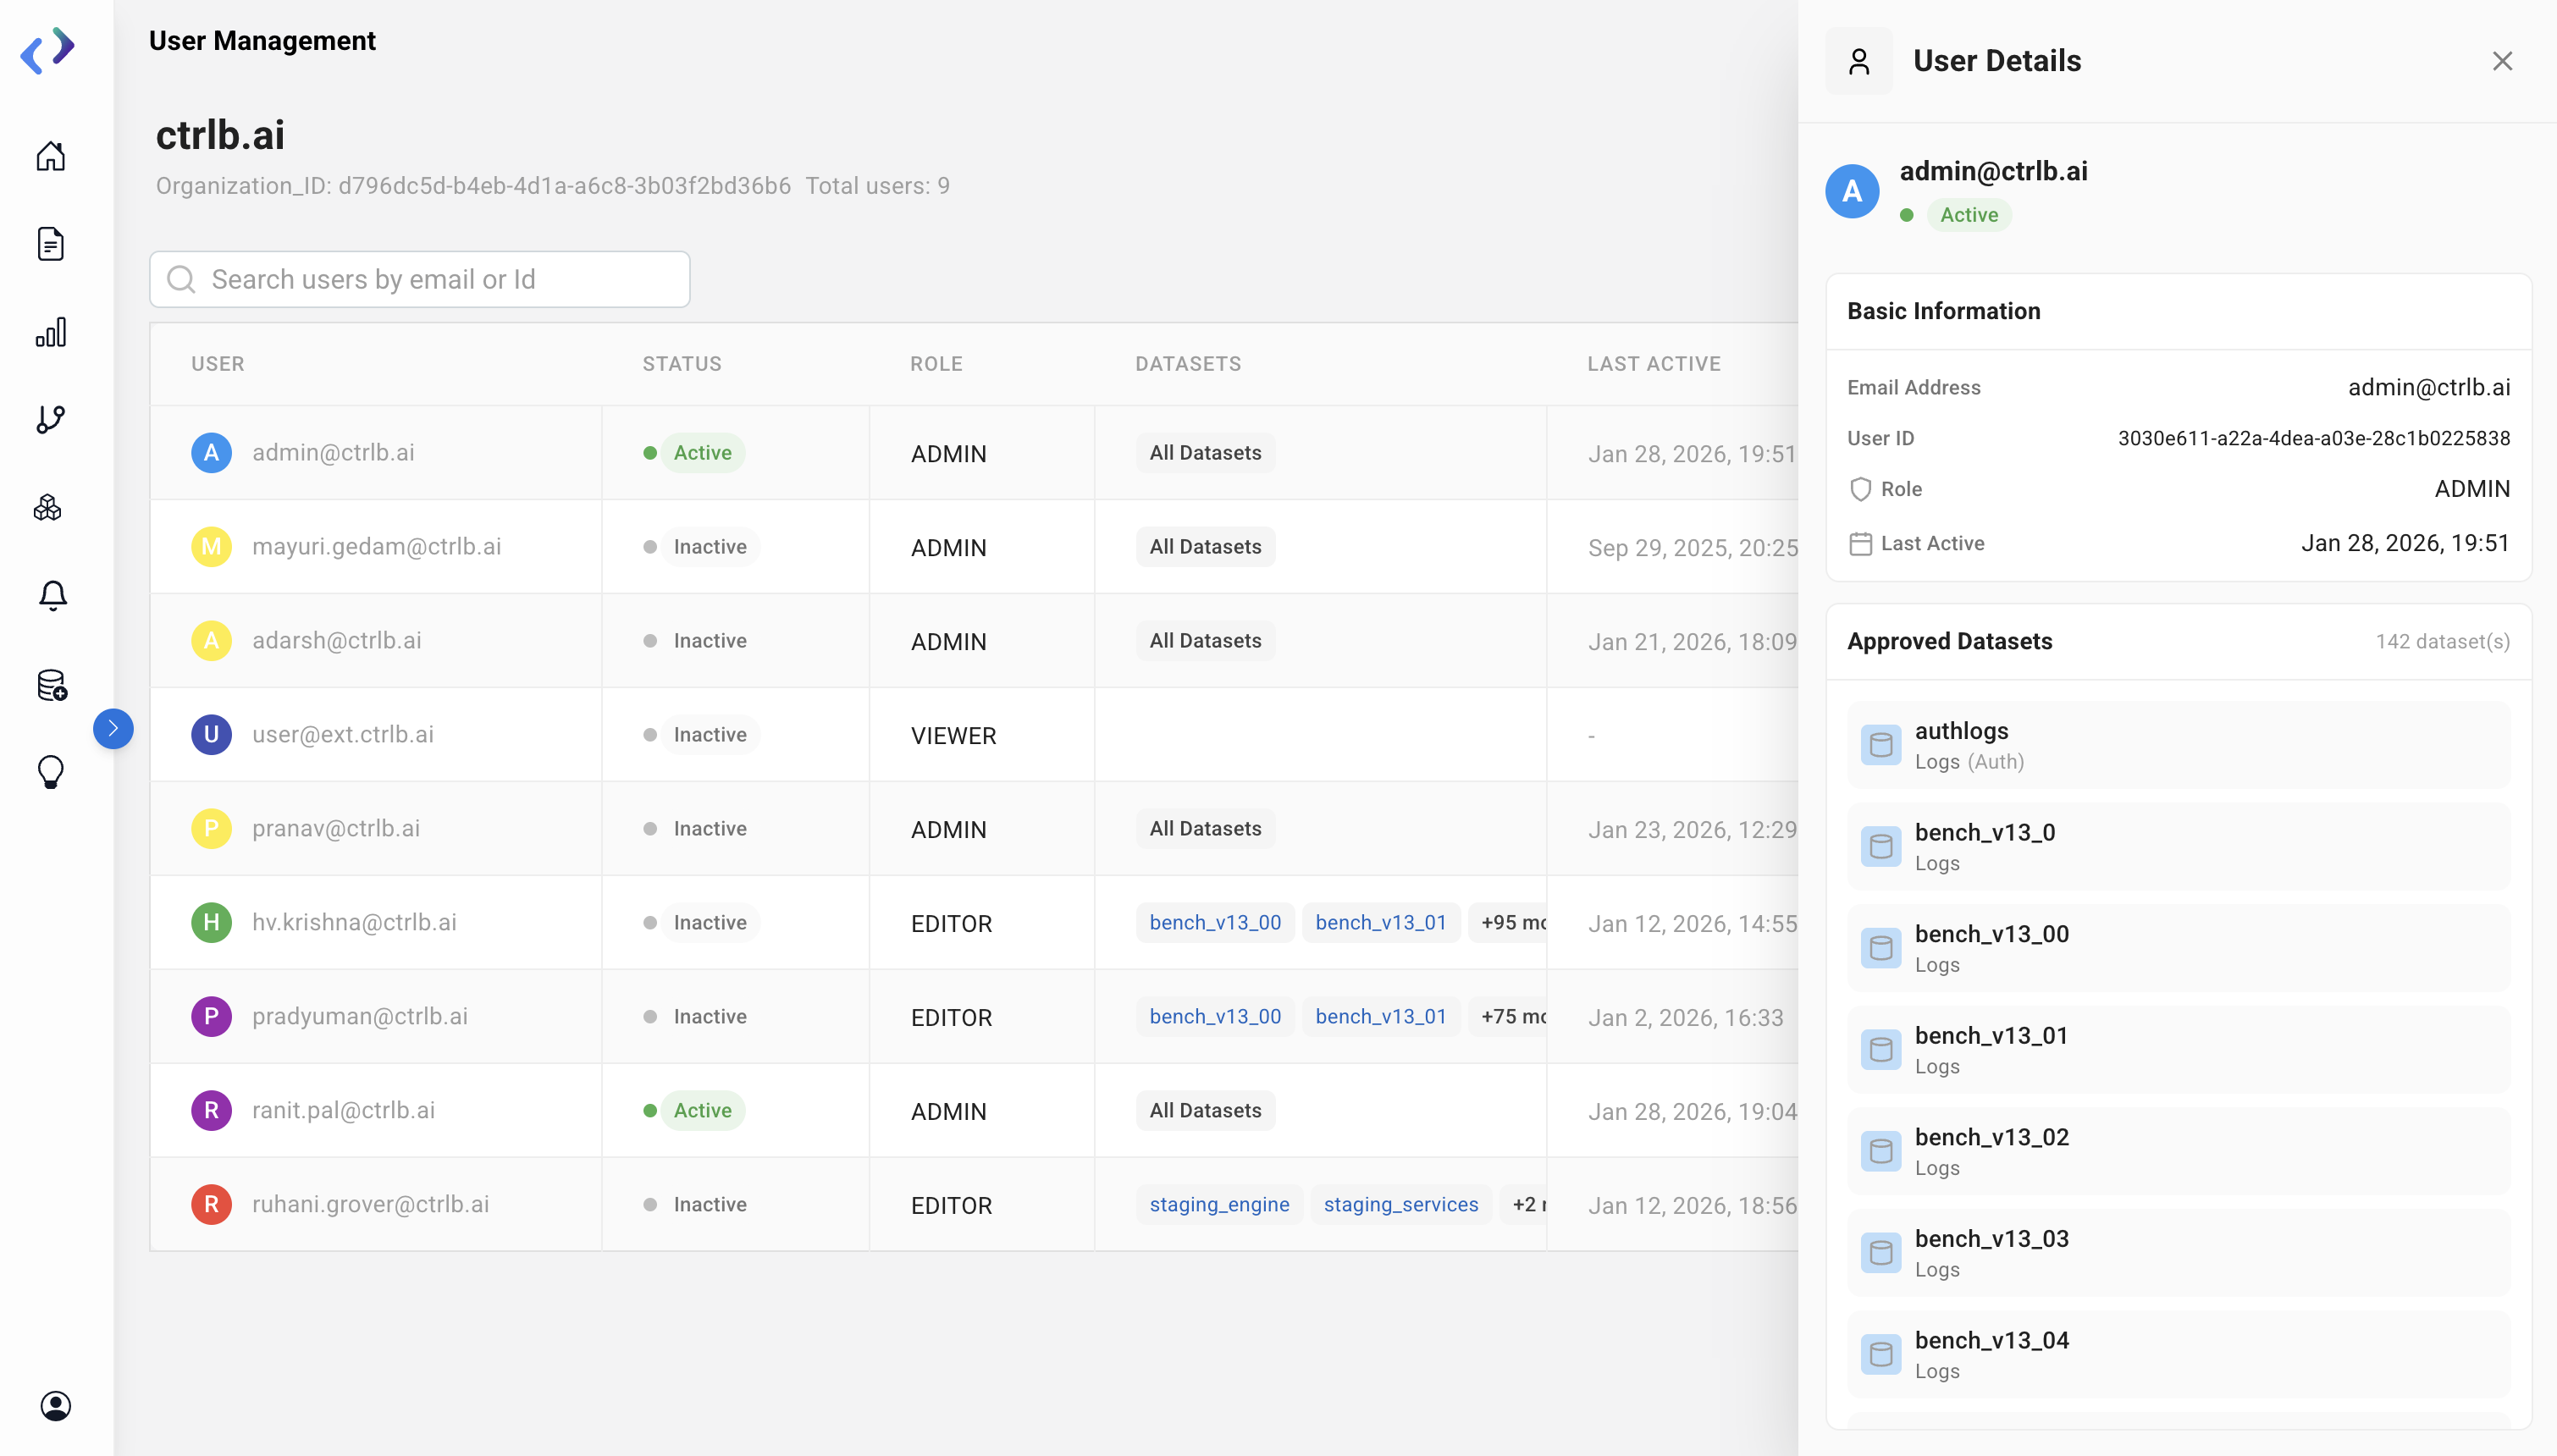Select the mayuri.gedam@ctrlb.ai user row
Image resolution: width=2557 pixels, height=1456 pixels.
coord(376,546)
